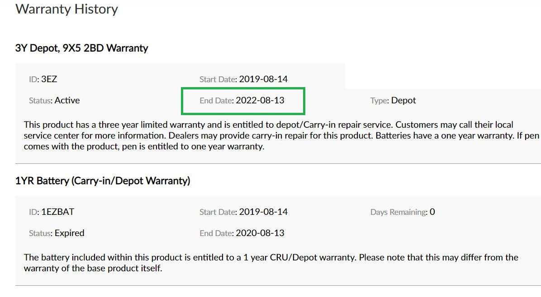Click the End Date 2020-08-13 value
The height and width of the screenshot is (297, 541).
click(260, 233)
